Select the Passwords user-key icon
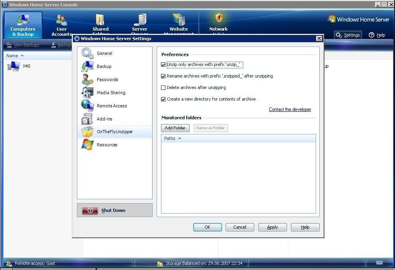 click(x=87, y=80)
